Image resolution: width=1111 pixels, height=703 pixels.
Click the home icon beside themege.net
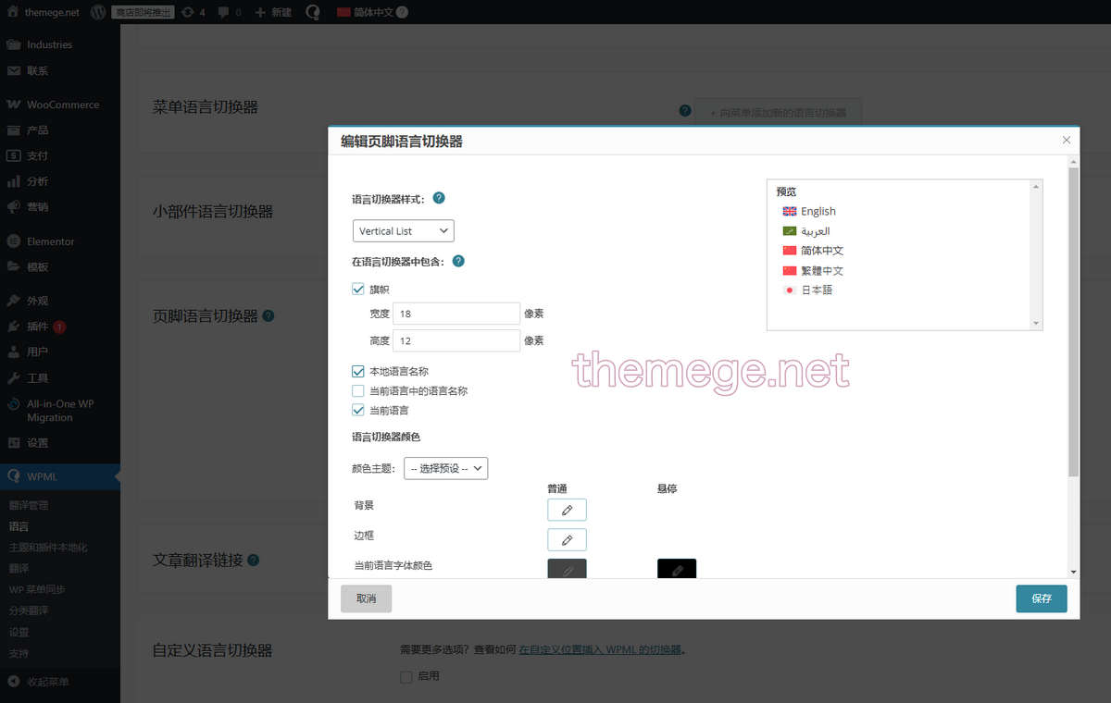(13, 12)
